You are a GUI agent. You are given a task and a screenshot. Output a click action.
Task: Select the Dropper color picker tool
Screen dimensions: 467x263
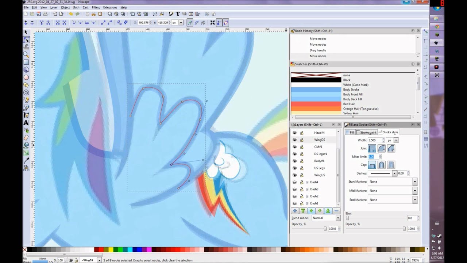point(26,160)
